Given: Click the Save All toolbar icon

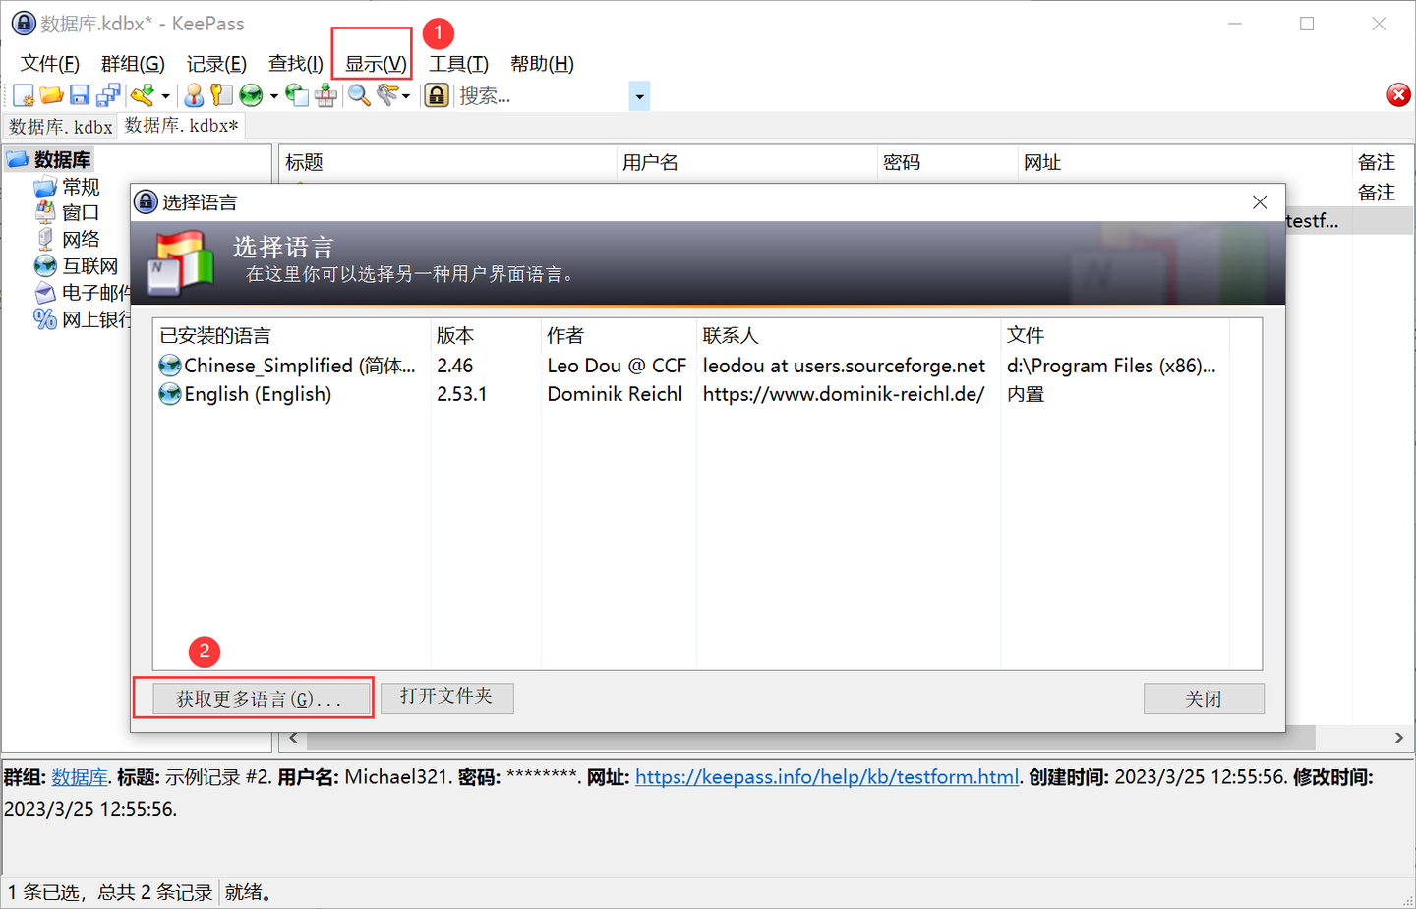Looking at the screenshot, I should pos(108,95).
